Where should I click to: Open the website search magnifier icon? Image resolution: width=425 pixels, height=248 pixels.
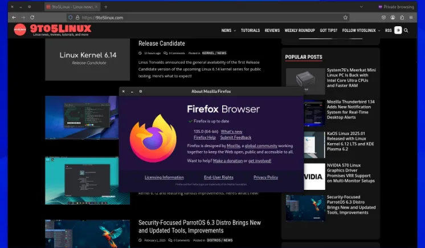[x=406, y=30]
